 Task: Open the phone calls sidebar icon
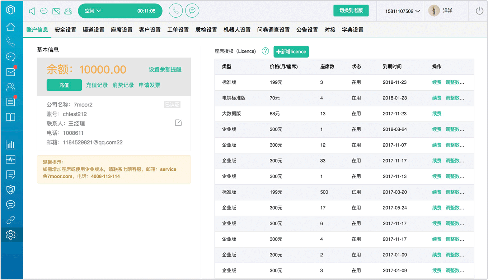(x=11, y=42)
